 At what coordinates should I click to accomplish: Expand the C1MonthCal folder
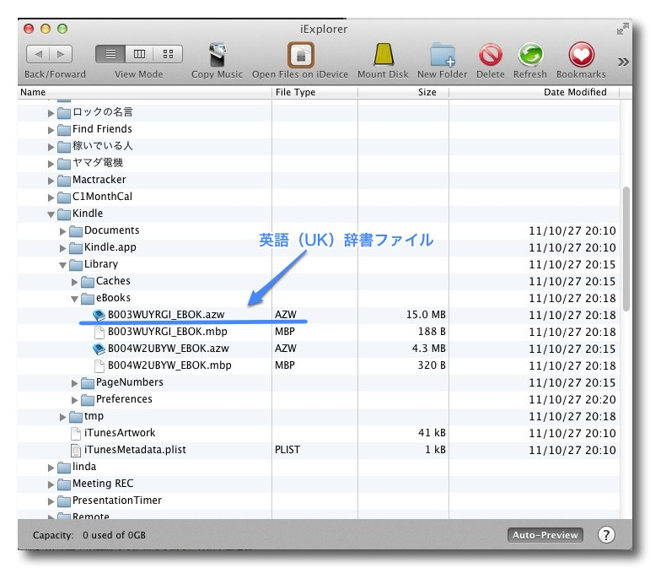[51, 197]
